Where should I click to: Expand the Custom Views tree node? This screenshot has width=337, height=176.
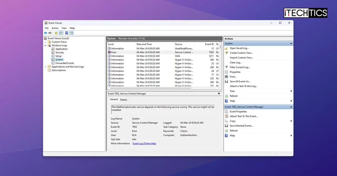coord(46,42)
